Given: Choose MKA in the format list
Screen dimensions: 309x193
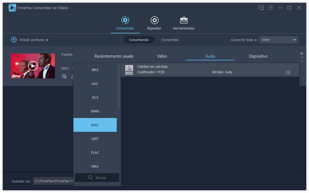Looking at the screenshot, I should point(95,167).
